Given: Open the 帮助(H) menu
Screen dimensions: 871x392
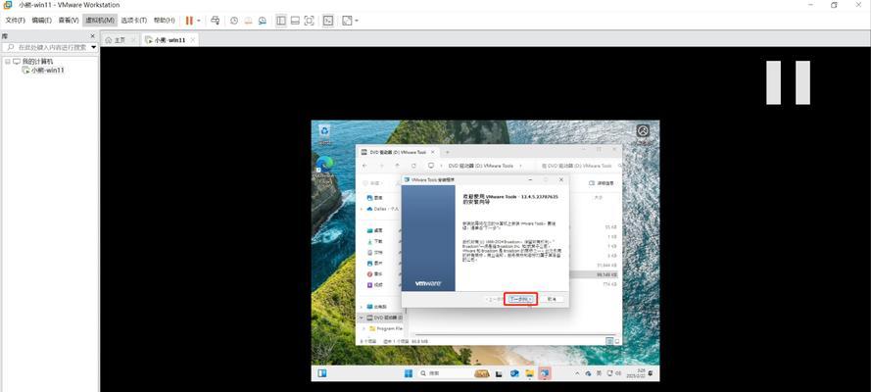Looking at the screenshot, I should point(164,21).
